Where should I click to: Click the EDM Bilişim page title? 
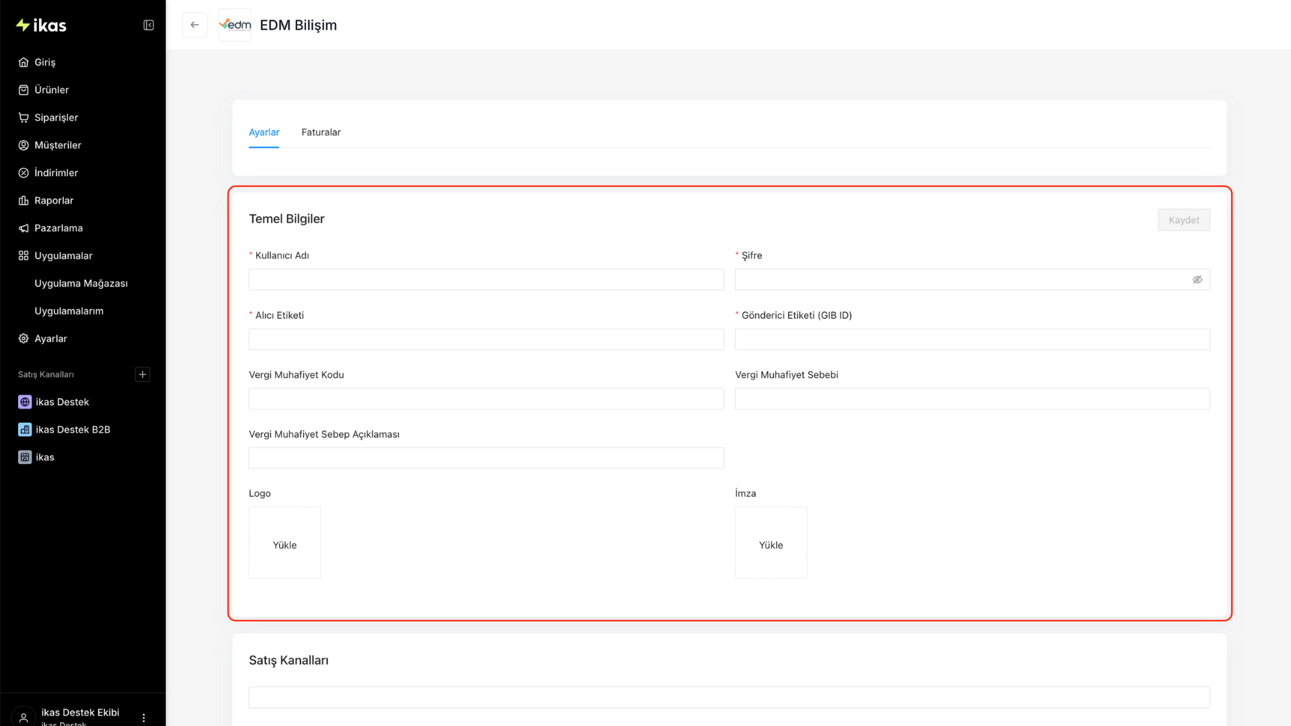pyautogui.click(x=299, y=25)
